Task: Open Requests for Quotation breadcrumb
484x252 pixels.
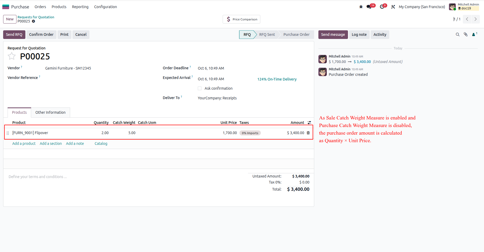Action: point(36,17)
